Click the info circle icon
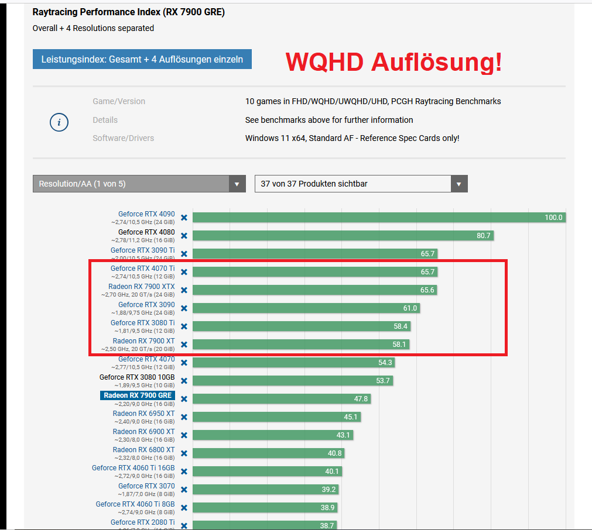592x530 pixels. [59, 122]
